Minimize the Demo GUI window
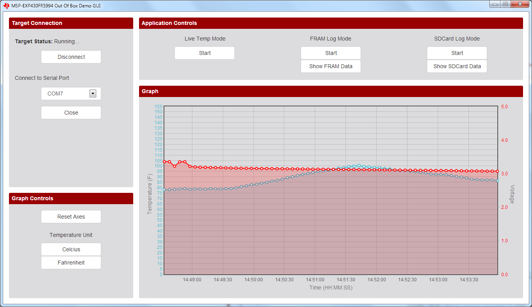 tap(495, 4)
